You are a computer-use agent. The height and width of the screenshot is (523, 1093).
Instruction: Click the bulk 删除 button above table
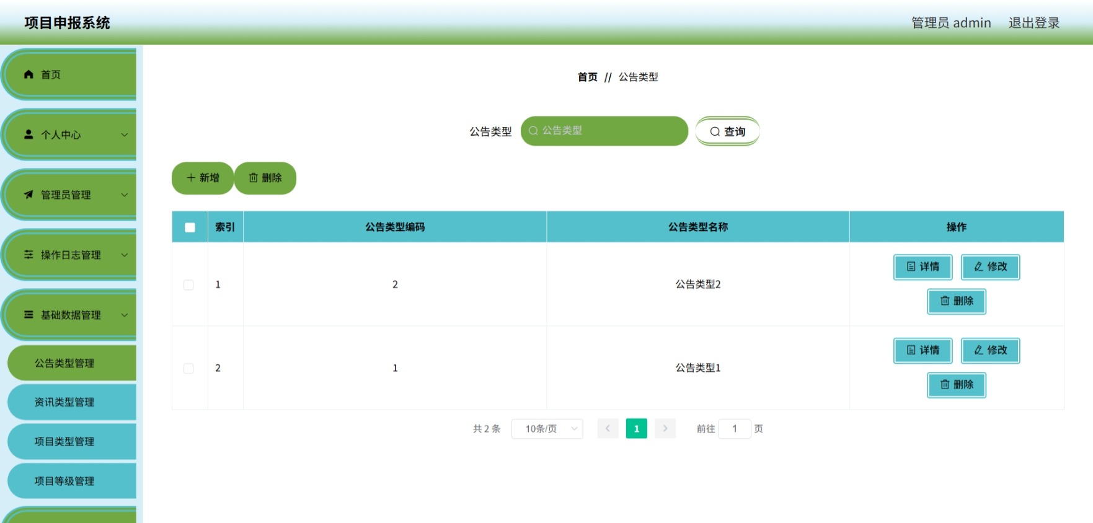click(265, 178)
